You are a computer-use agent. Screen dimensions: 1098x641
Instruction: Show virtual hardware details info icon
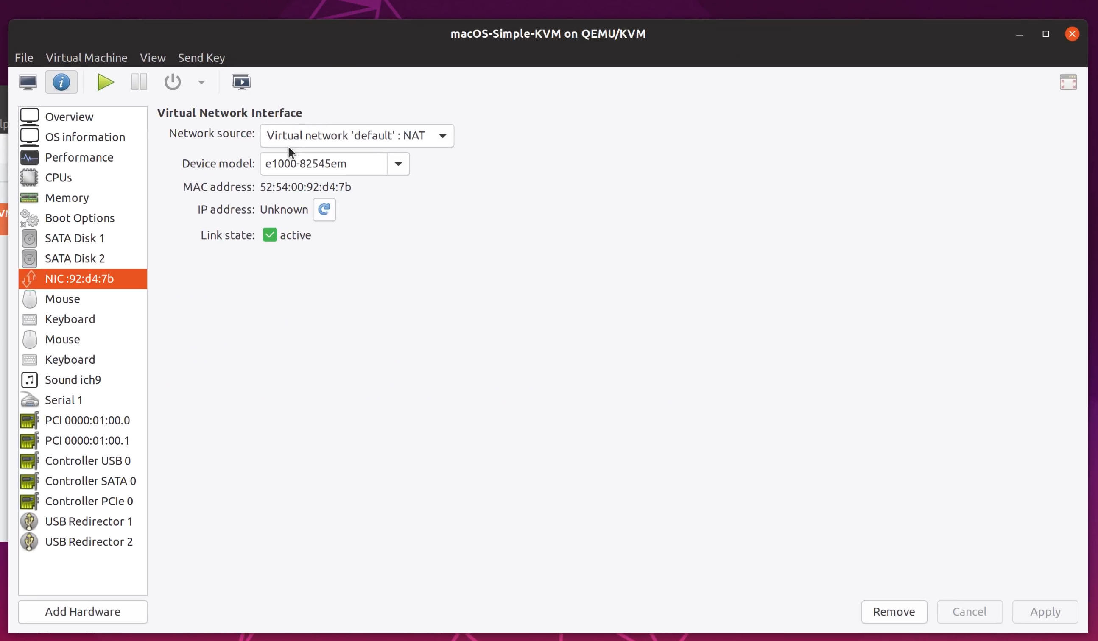[x=61, y=82]
